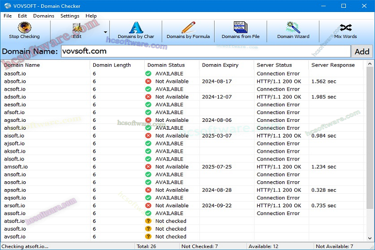Click the list scrollbar down arrow
Image resolution: width=375 pixels, height=250 pixels.
[370, 238]
